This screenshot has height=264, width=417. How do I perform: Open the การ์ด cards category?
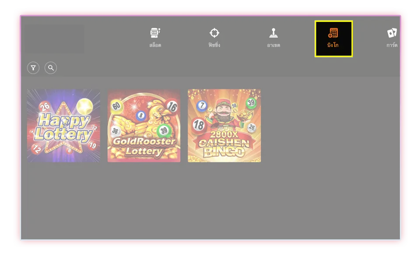point(392,38)
